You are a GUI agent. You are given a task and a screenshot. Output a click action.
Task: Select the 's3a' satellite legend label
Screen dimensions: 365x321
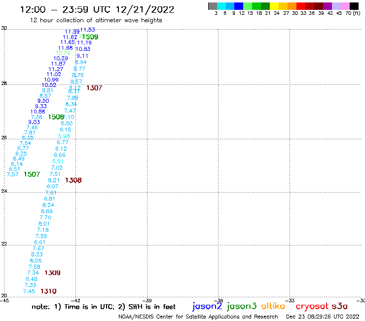(340, 306)
